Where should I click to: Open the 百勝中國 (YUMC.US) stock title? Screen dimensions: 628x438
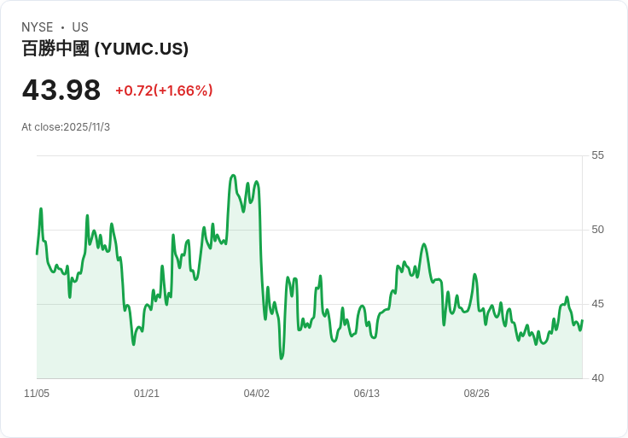pyautogui.click(x=105, y=49)
